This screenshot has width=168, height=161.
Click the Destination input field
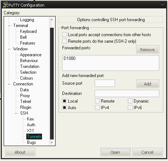[127, 93]
